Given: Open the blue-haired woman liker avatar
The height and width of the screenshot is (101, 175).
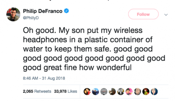Looking at the screenshot, I should [x=155, y=92].
